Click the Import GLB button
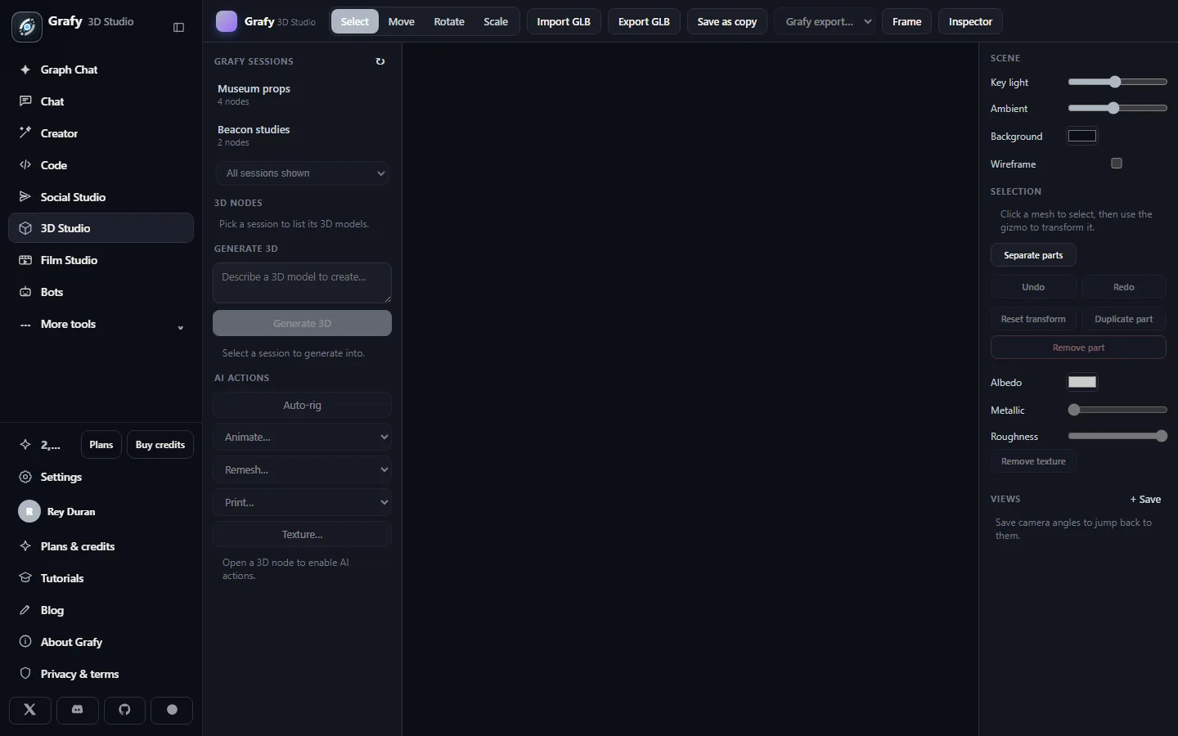The height and width of the screenshot is (736, 1178). (564, 22)
